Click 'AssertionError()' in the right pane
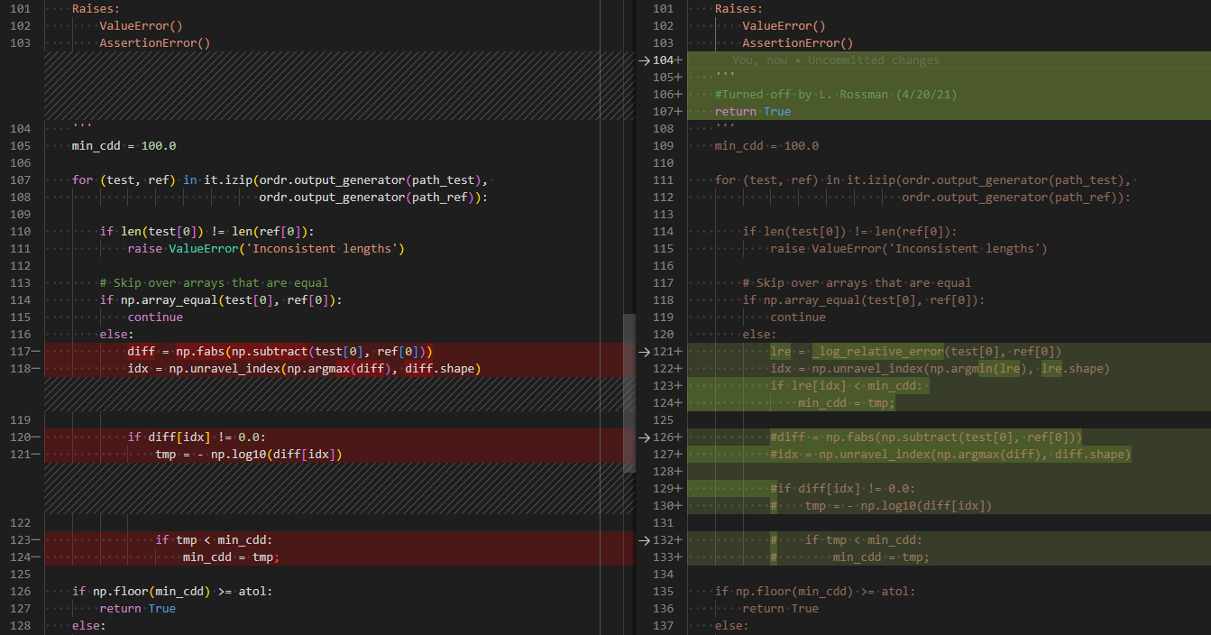 (798, 43)
